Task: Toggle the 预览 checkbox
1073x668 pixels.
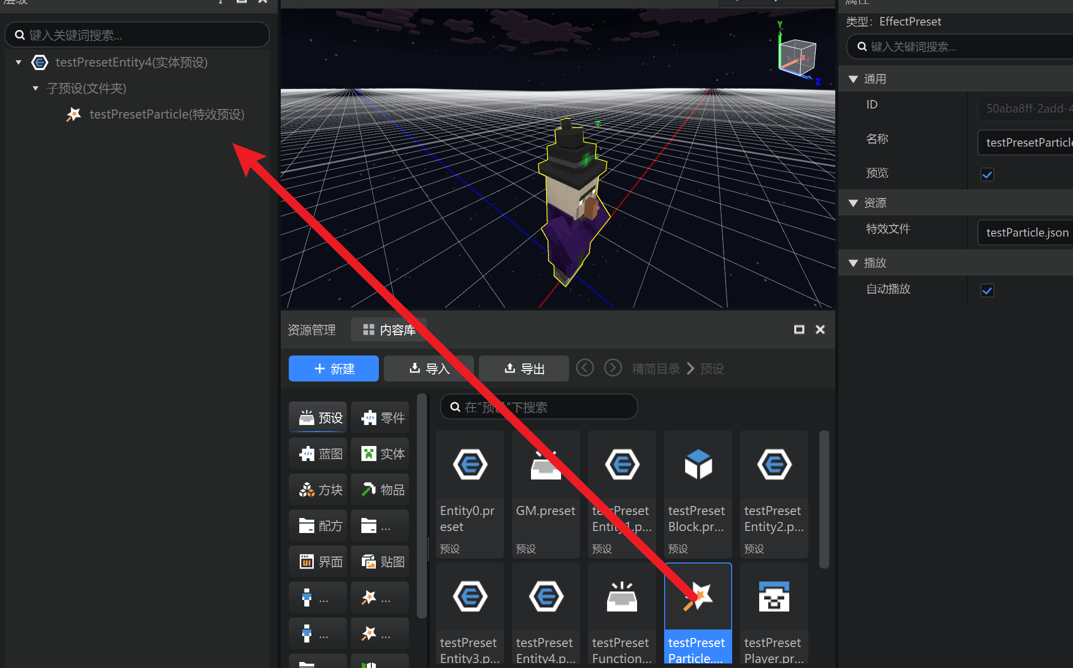Action: (987, 174)
